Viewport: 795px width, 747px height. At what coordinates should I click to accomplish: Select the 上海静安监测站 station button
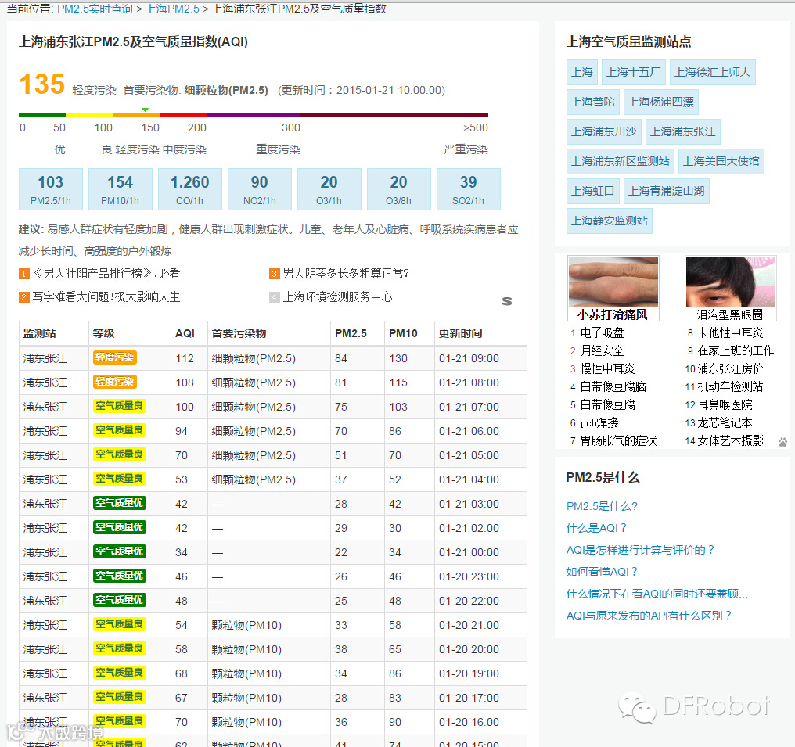[609, 221]
